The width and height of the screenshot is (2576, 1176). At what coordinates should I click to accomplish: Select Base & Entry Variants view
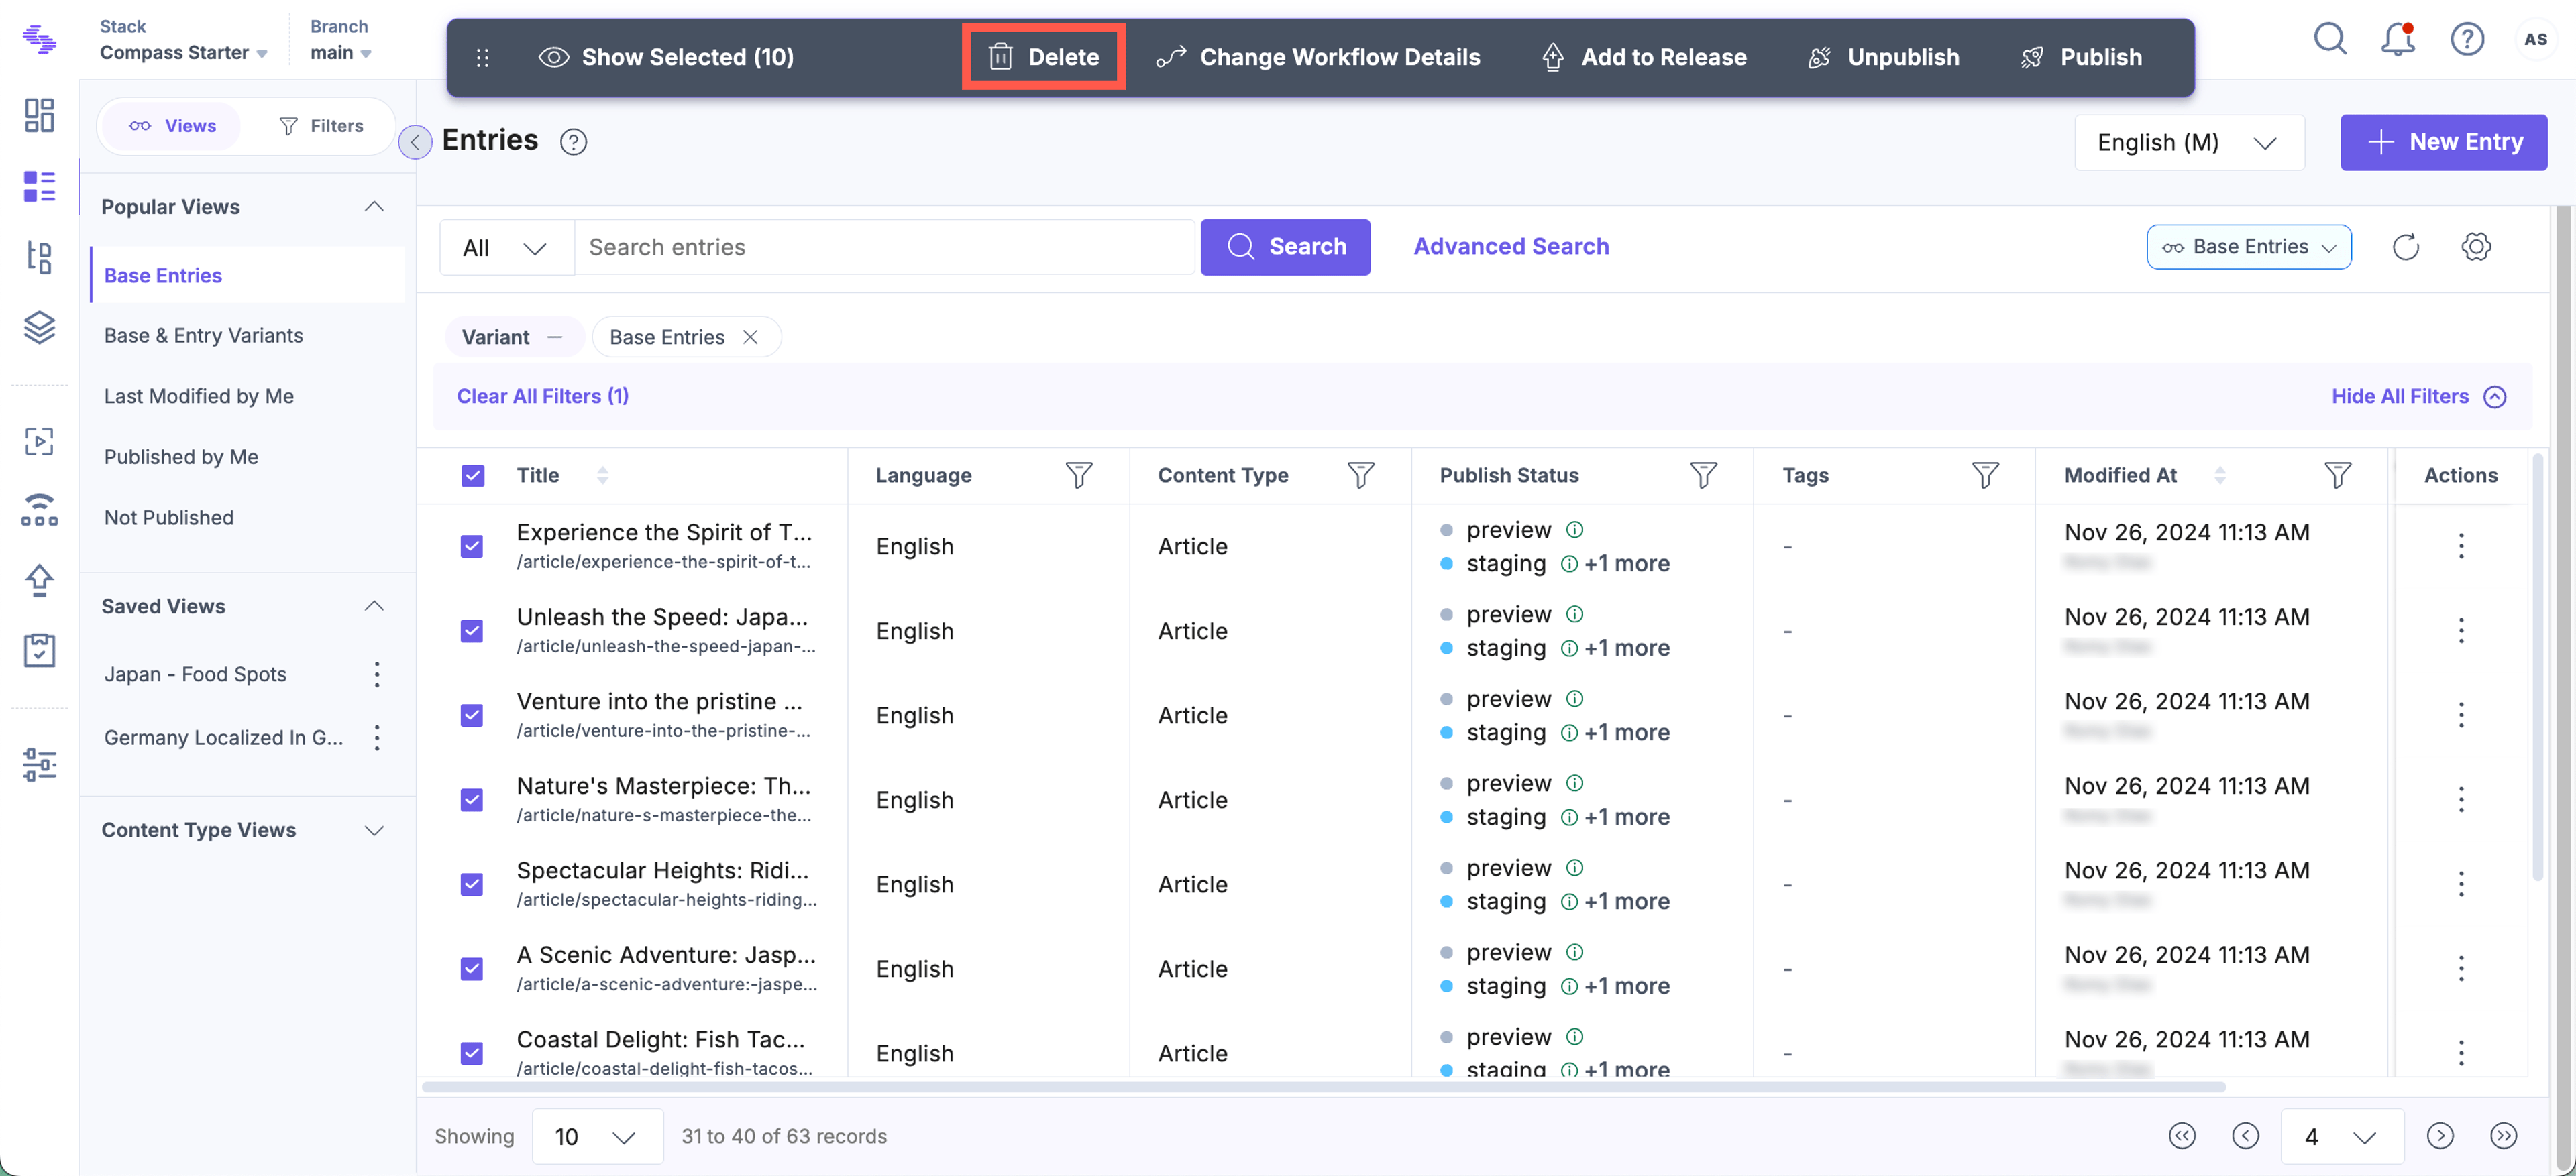pos(203,336)
